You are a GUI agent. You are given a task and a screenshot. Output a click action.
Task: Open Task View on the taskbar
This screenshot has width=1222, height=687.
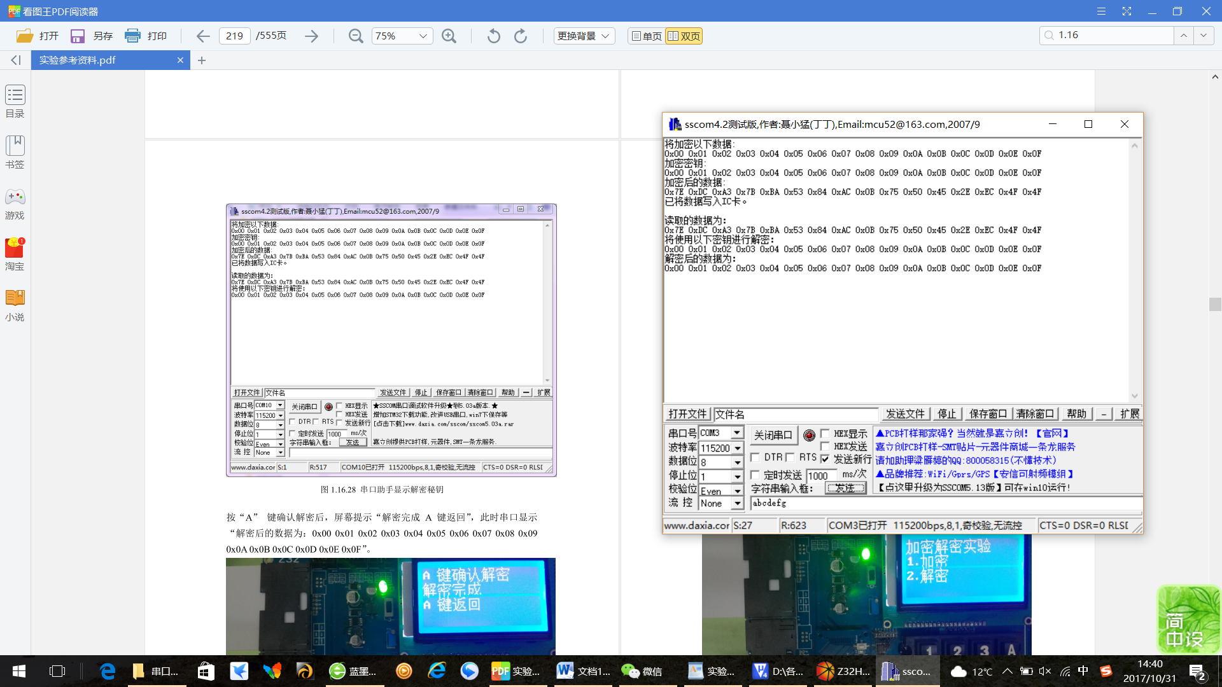pos(57,671)
